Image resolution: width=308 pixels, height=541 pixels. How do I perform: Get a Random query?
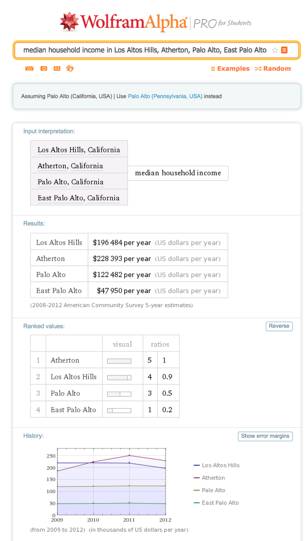tap(273, 68)
